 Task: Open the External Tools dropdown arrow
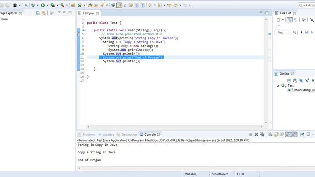tap(67, 5)
